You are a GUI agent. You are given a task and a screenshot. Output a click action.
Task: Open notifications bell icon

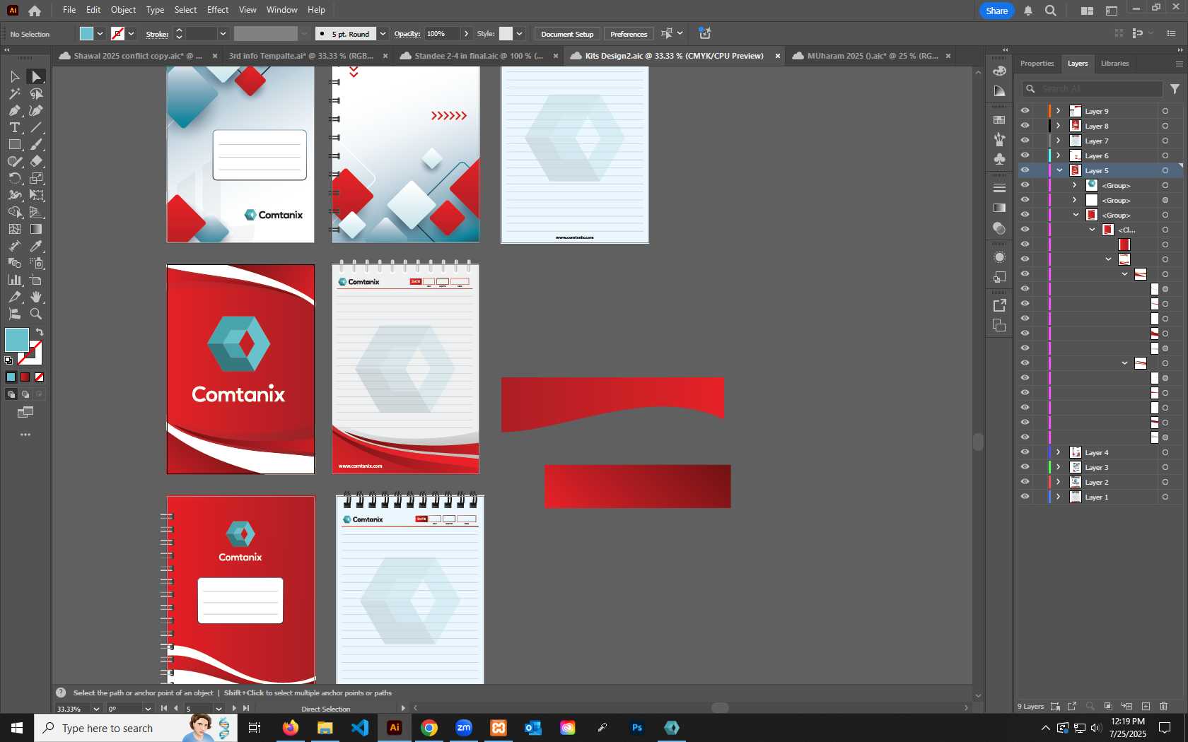(x=1028, y=11)
